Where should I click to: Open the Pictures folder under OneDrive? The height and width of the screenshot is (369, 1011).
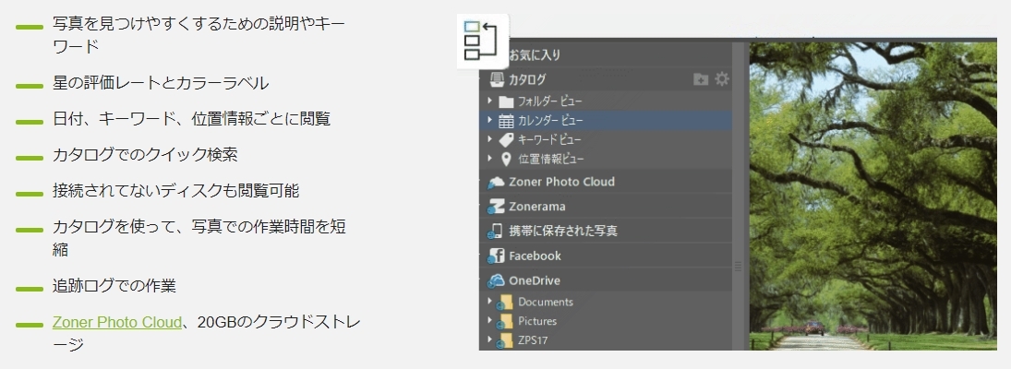pos(537,321)
